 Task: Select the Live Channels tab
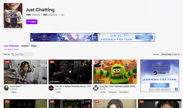coord(11,46)
